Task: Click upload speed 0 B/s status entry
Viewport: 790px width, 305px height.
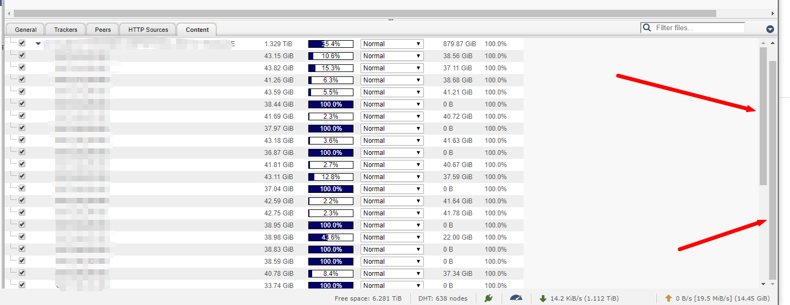Action: tap(717, 298)
